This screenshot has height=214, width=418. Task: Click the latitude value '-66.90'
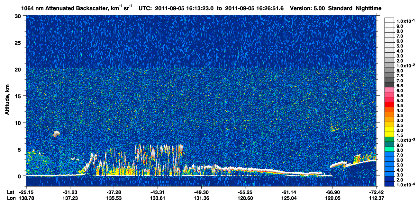(x=332, y=192)
